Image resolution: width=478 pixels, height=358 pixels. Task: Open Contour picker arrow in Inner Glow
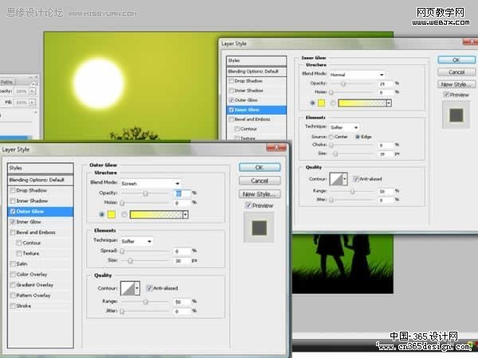tap(345, 179)
